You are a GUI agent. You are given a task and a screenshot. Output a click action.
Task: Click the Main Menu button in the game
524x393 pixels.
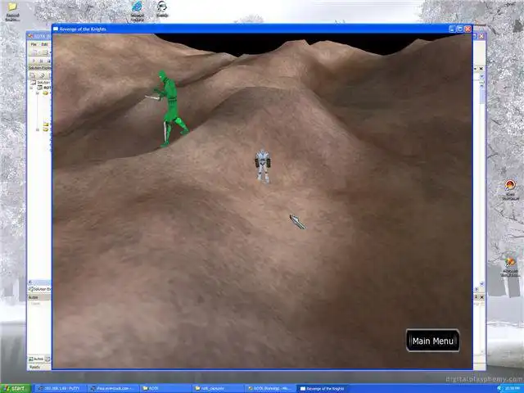tap(433, 341)
